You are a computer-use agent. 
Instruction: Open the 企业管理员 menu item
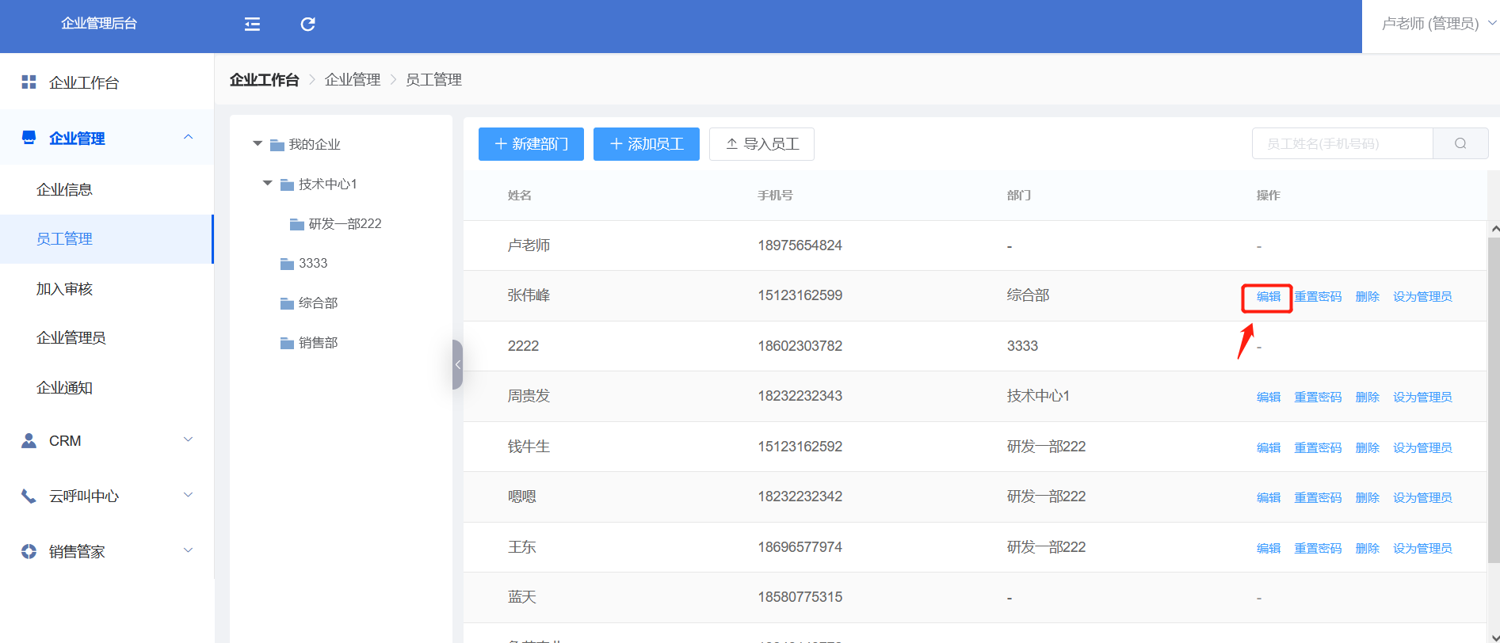[x=71, y=338]
